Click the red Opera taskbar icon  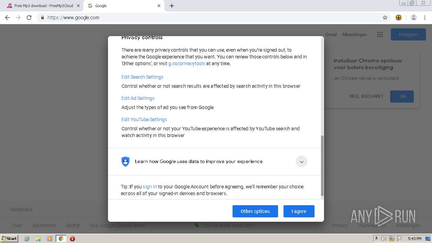pyautogui.click(x=72, y=239)
